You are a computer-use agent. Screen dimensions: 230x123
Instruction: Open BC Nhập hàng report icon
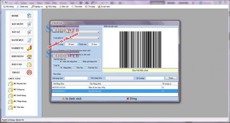tap(11, 101)
